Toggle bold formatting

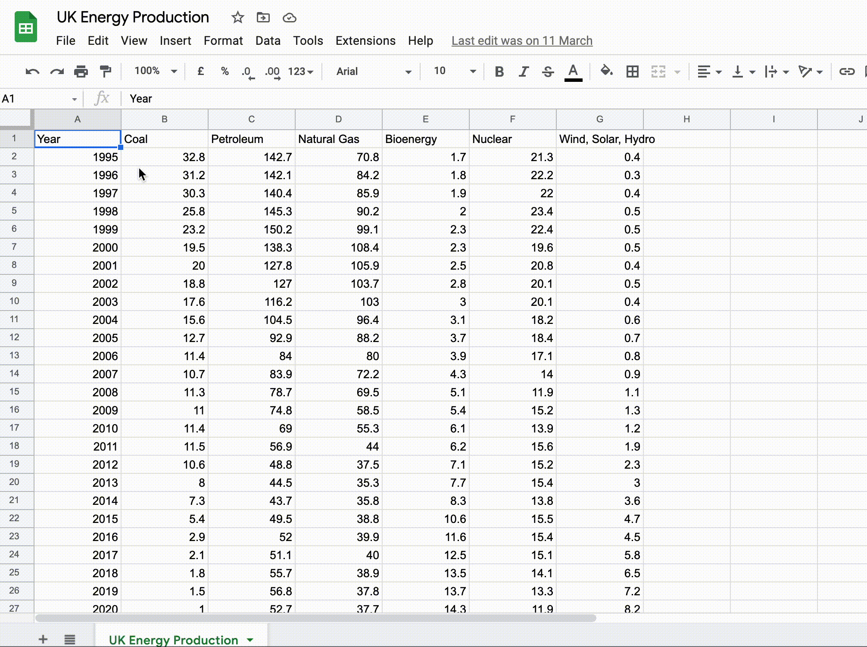tap(499, 72)
